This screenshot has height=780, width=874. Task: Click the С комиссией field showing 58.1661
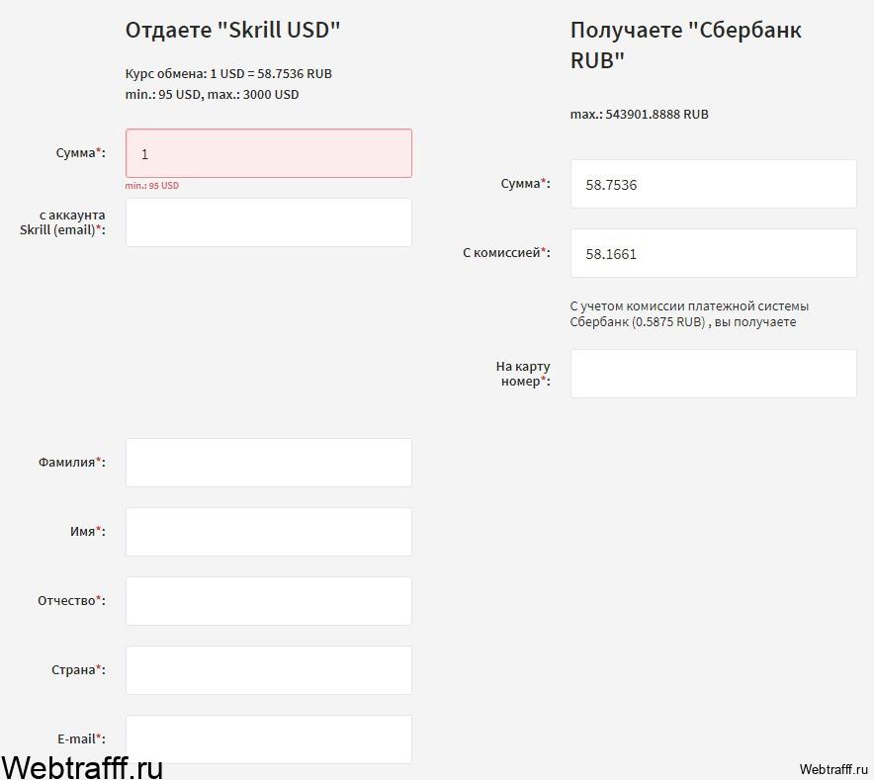(714, 253)
